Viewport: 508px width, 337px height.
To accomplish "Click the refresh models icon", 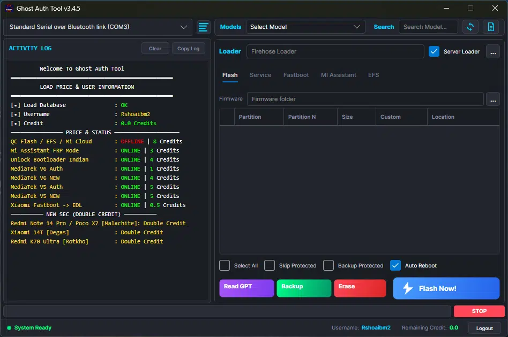I will pos(470,27).
